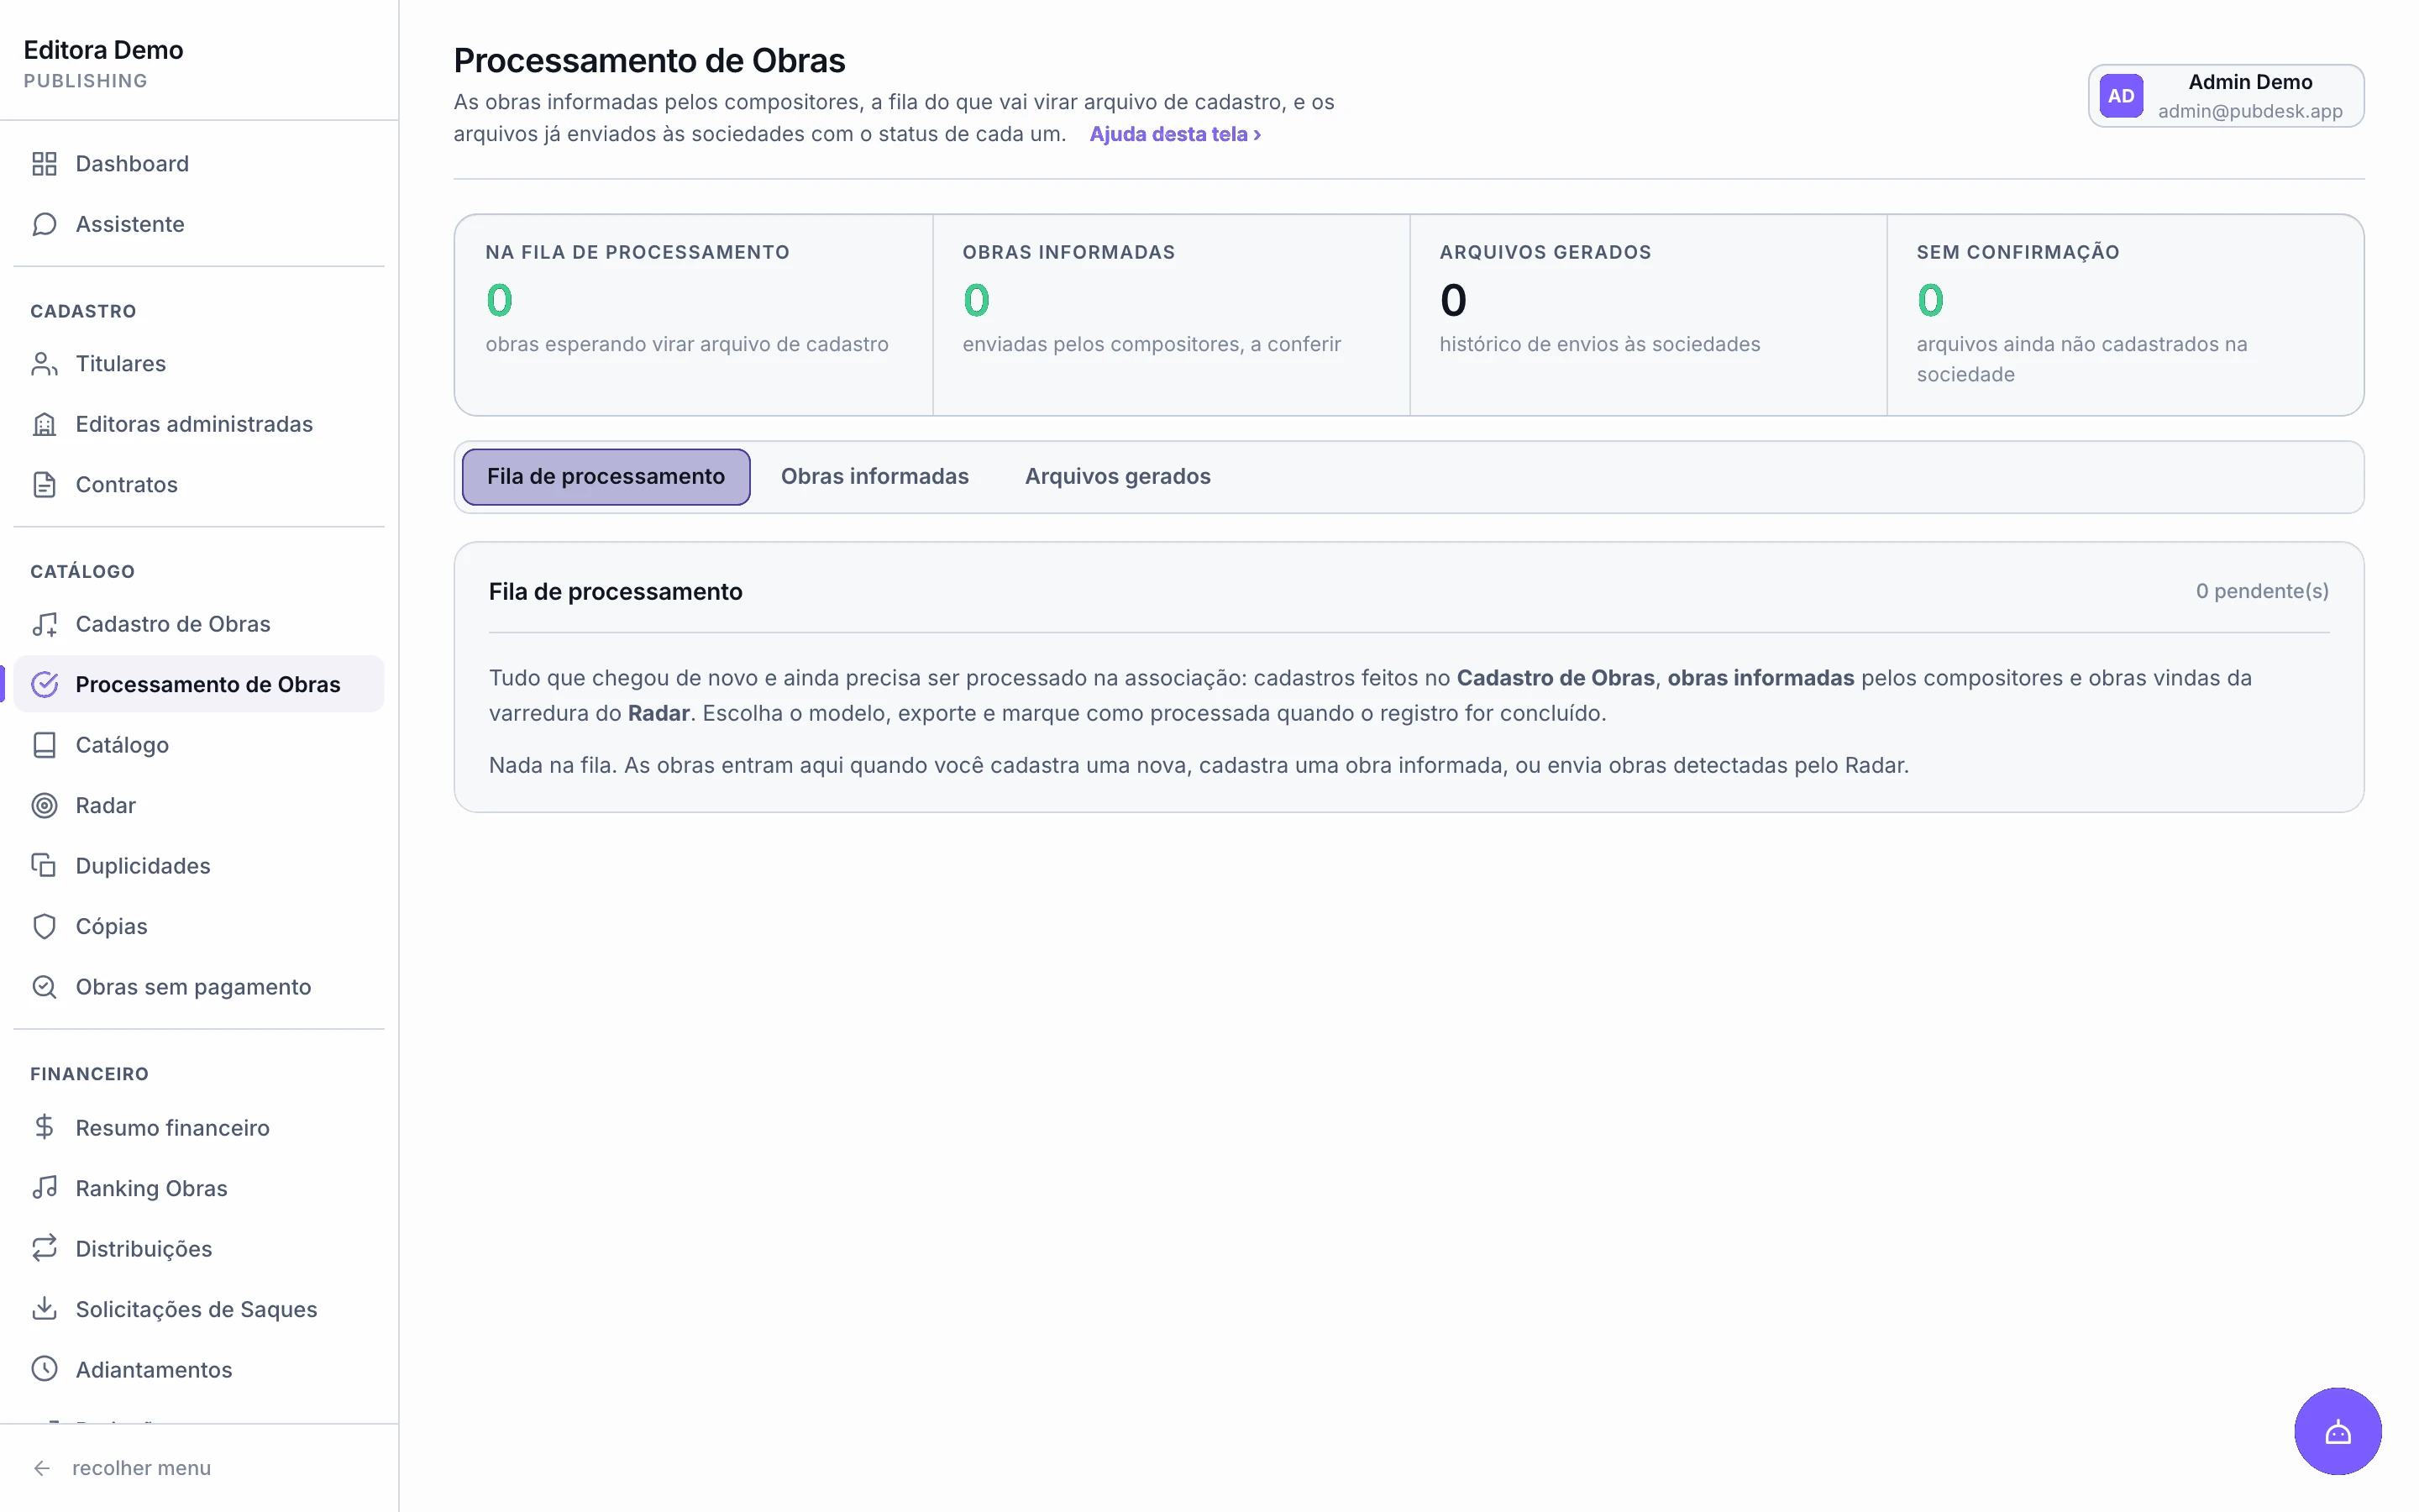Click the Na fila de processamento card
Image resolution: width=2419 pixels, height=1512 pixels.
tap(694, 315)
